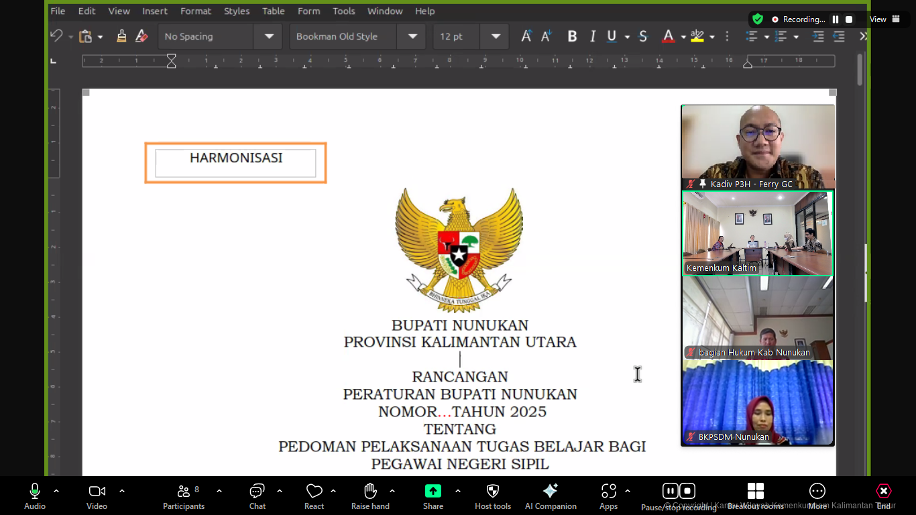Open the paste options dropdown arrow

100,37
